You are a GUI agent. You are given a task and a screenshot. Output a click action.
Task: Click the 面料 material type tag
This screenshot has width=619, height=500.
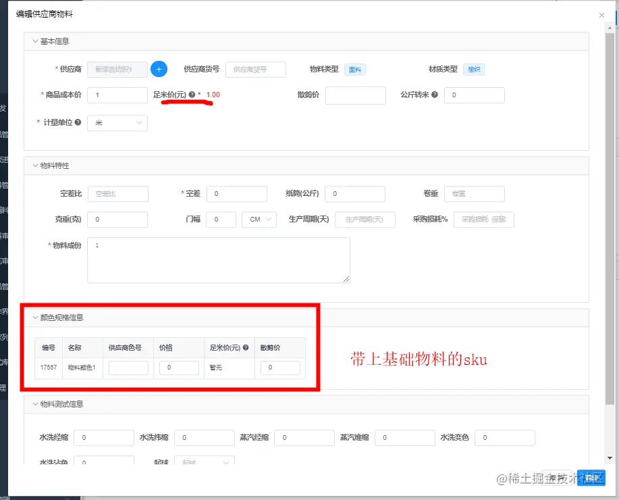tap(355, 70)
